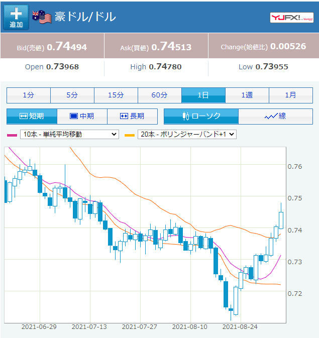The height and width of the screenshot is (338, 319).
Task: Click the Australia/US flags icon
Action: [42, 17]
